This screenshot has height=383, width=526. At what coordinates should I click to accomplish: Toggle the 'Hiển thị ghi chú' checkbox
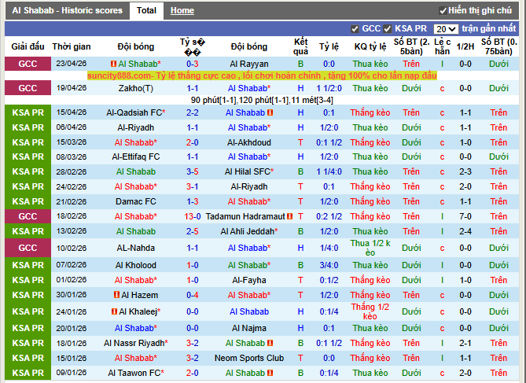point(442,10)
